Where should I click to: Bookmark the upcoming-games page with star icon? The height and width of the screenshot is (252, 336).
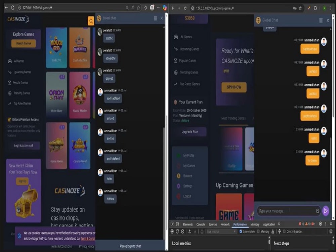coord(300,8)
